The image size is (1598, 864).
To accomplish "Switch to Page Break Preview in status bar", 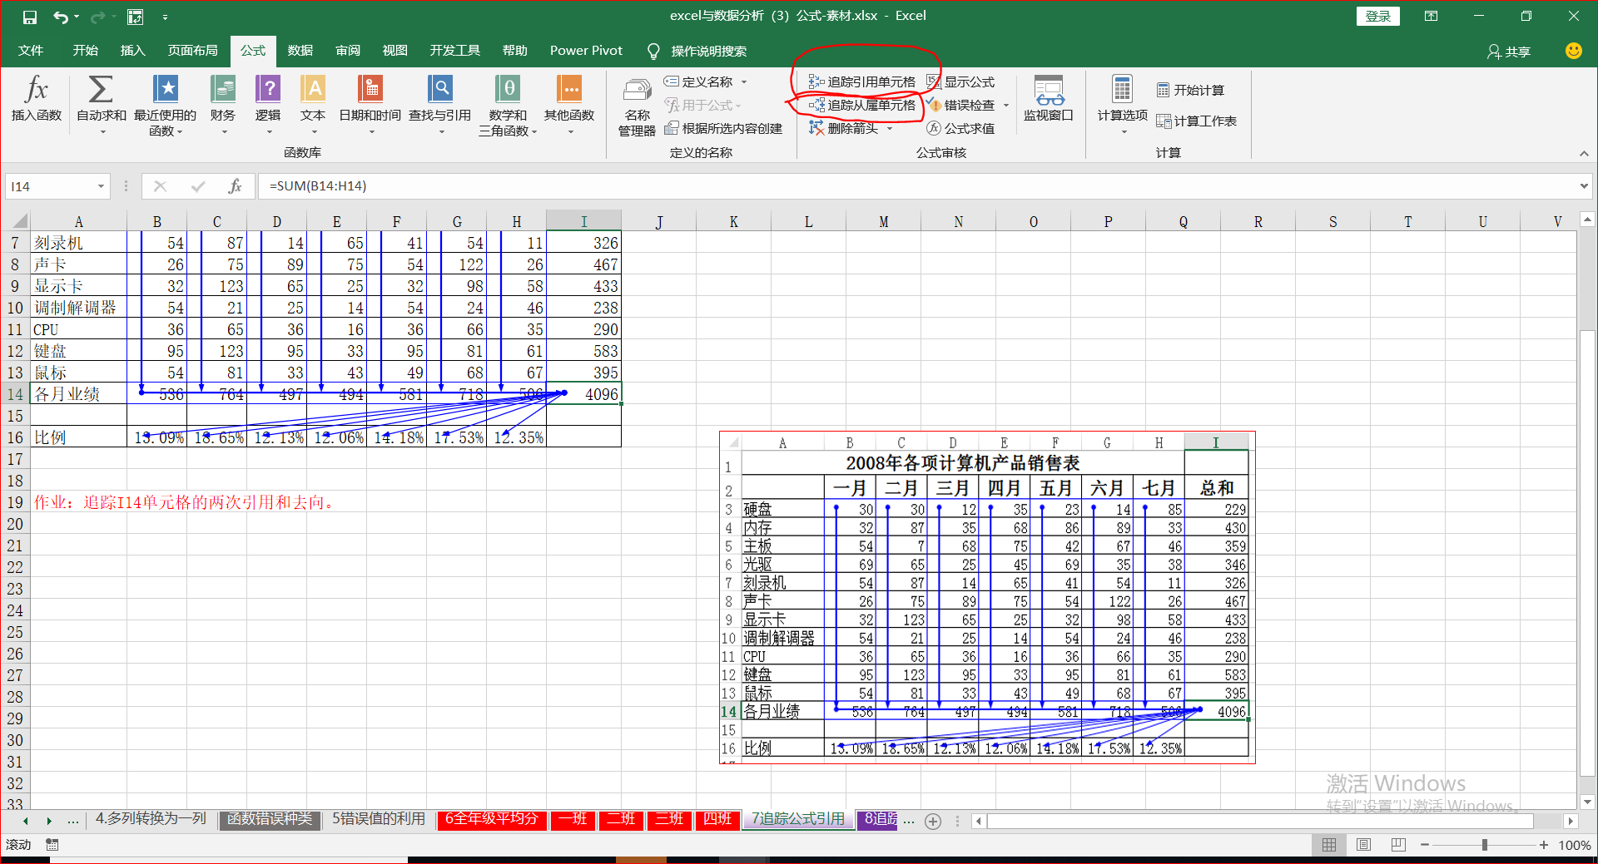I will tap(1398, 845).
